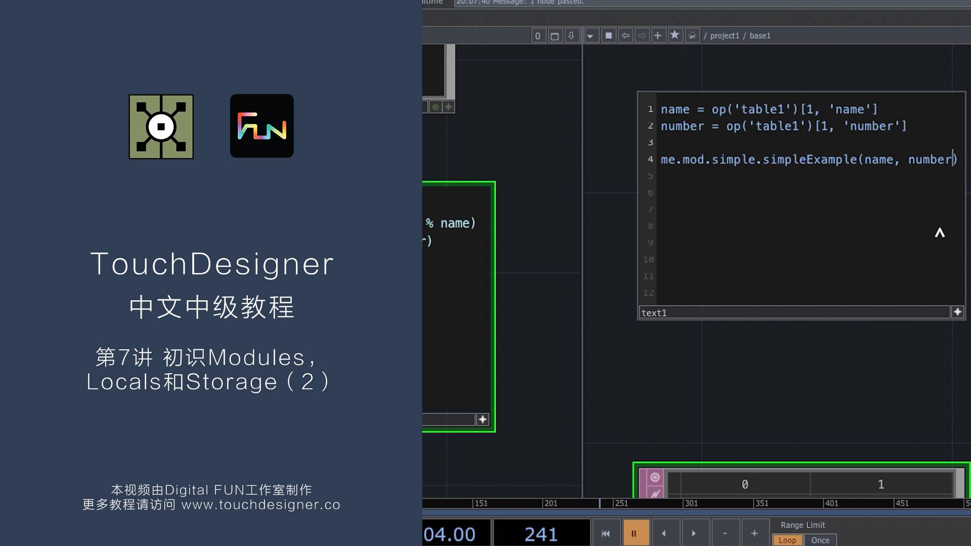
Task: Enable Once range limit
Action: 820,540
